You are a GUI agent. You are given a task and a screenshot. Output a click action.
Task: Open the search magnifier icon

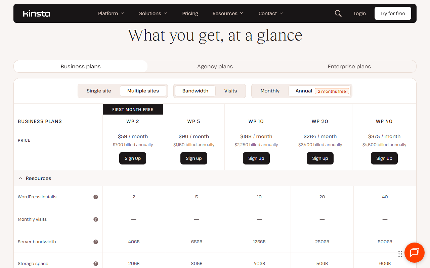coord(338,13)
